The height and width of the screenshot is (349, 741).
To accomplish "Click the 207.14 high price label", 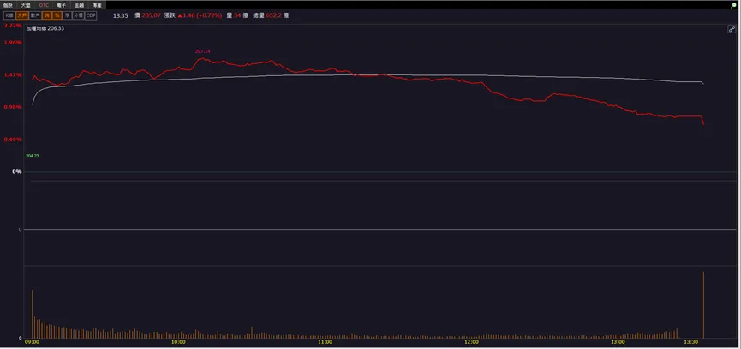I will point(203,51).
